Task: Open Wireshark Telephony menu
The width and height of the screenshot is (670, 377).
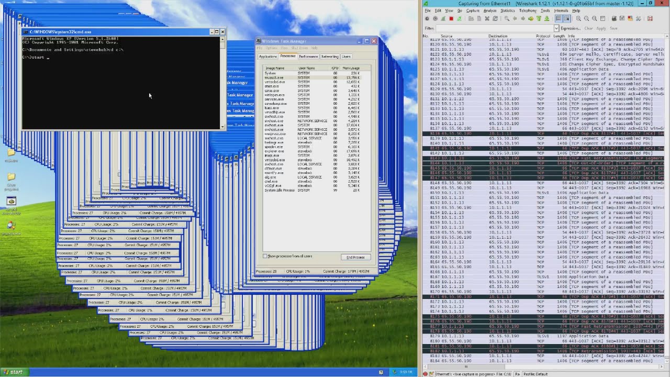Action: pos(528,10)
